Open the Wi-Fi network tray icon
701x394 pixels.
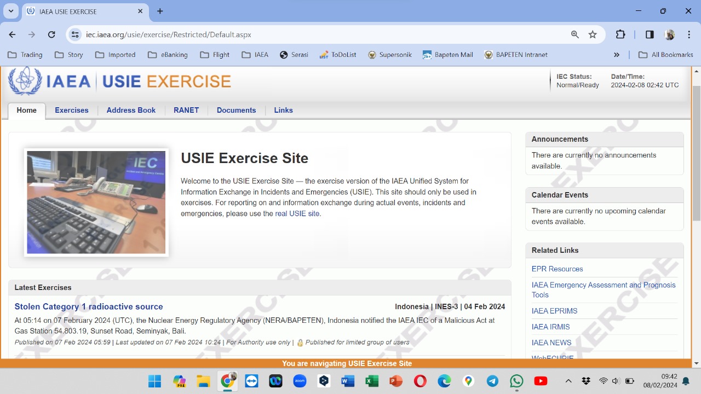tap(604, 381)
